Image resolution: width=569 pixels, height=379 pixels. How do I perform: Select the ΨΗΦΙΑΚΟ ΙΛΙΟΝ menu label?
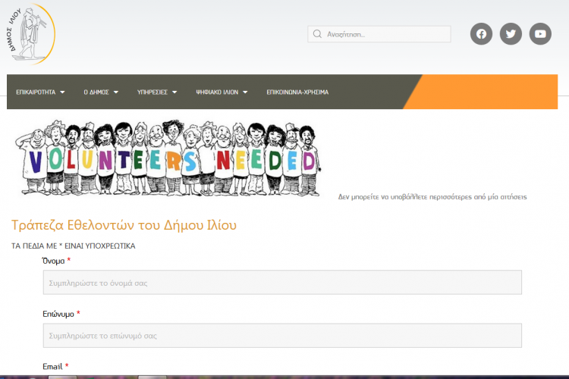point(216,92)
